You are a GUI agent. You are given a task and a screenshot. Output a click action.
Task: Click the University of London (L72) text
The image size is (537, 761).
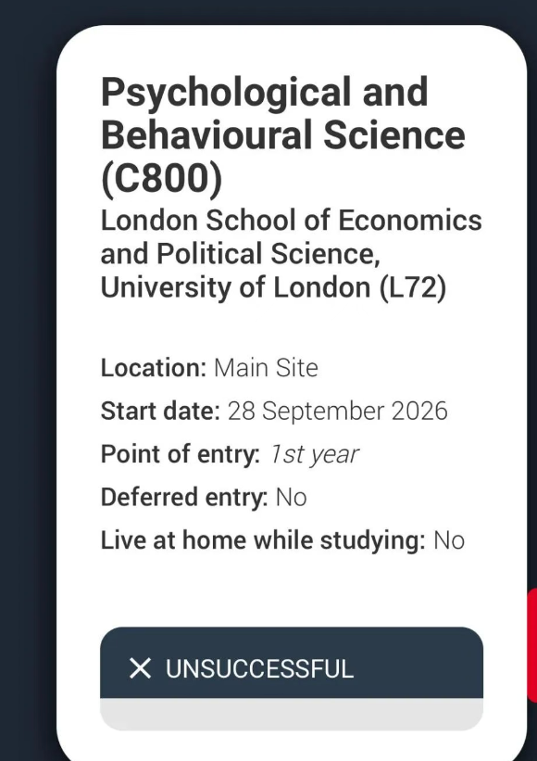pos(273,286)
